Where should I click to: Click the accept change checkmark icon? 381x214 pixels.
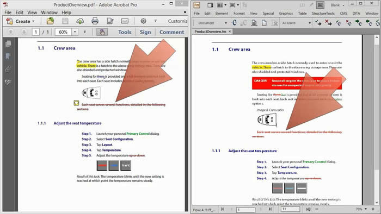(x=338, y=23)
